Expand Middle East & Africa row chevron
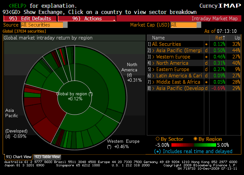This screenshot has width=244, height=175. point(153,82)
